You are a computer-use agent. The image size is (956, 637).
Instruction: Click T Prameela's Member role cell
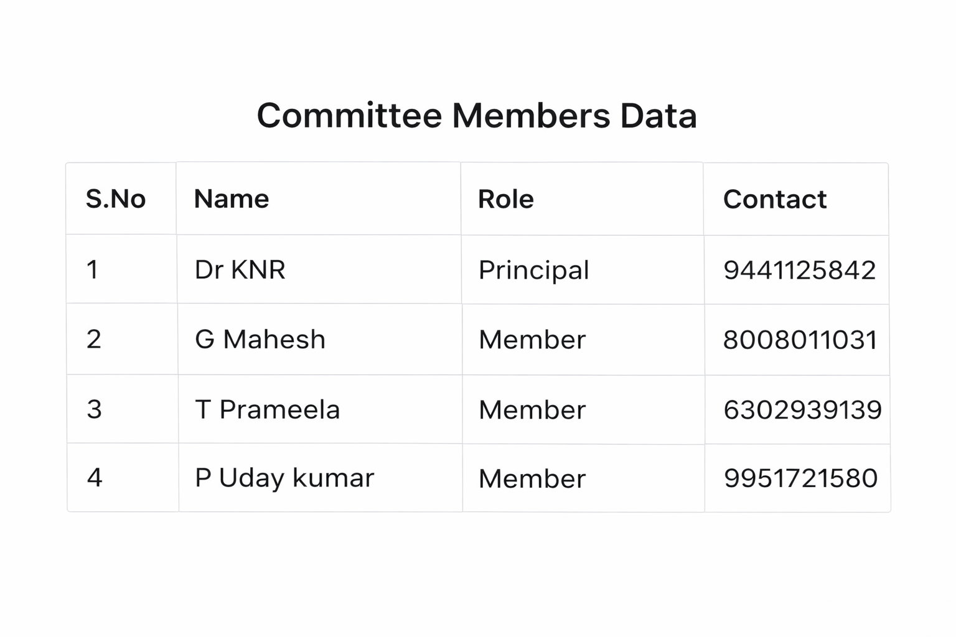coord(532,410)
